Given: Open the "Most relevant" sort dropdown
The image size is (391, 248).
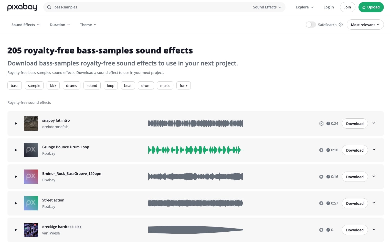Looking at the screenshot, I should 365,25.
